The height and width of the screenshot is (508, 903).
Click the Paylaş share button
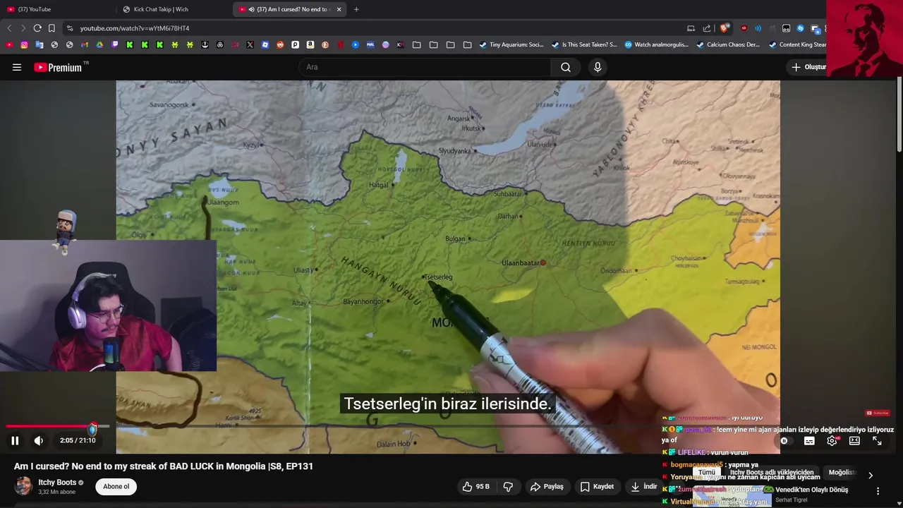(x=547, y=486)
